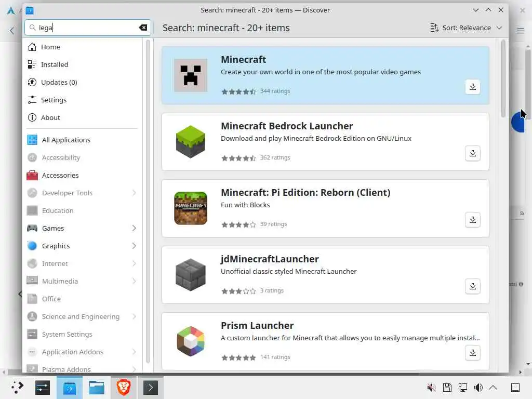
Task: Open the network connections tray icon
Action: (x=463, y=388)
